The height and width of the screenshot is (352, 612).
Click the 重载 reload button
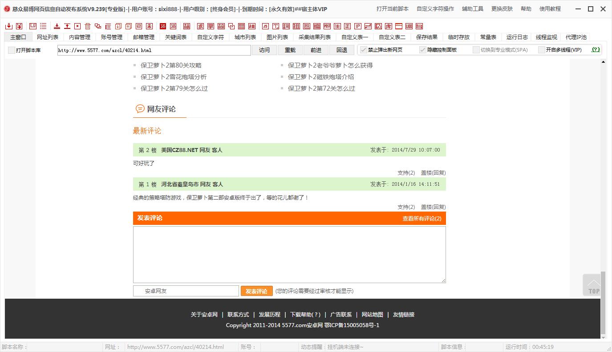point(290,50)
